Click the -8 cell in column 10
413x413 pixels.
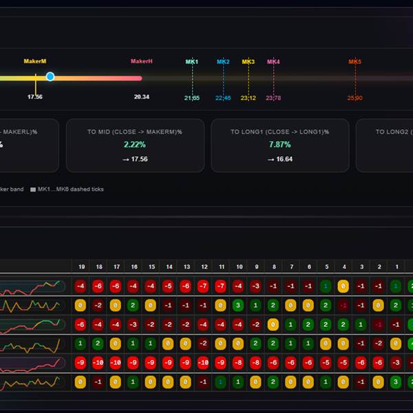point(238,363)
